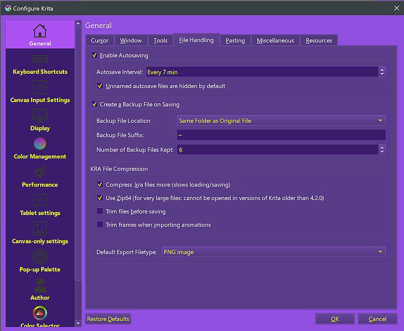The width and height of the screenshot is (404, 331).
Task: Click the Backup File Suffix field
Action: 281,135
